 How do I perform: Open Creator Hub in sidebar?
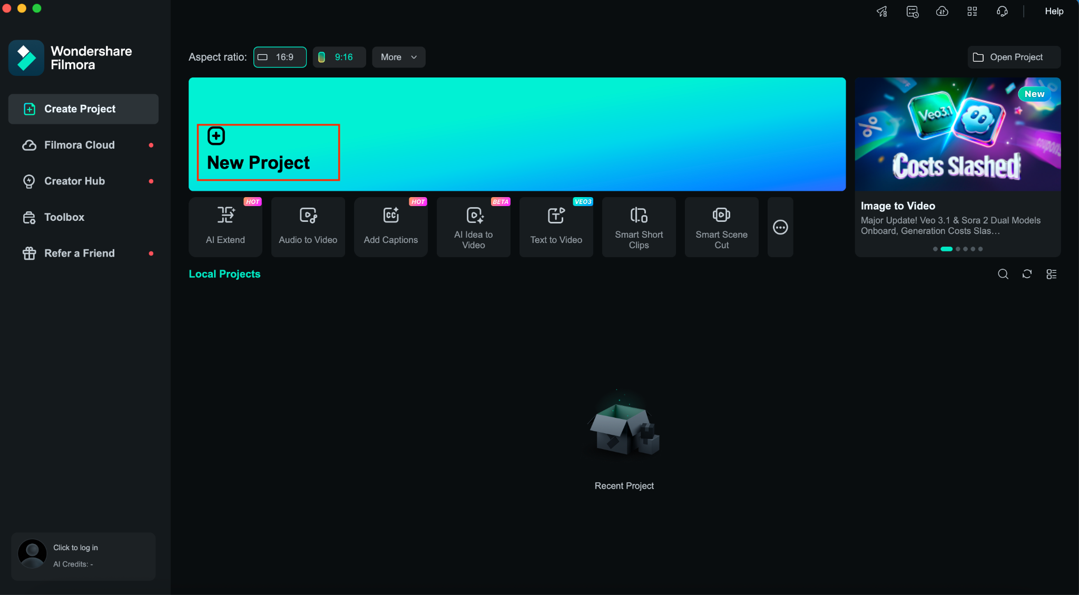tap(83, 181)
